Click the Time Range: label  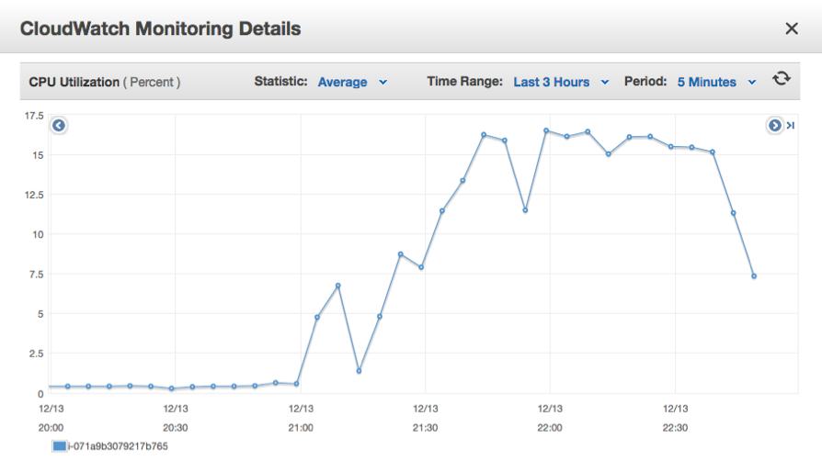point(464,82)
